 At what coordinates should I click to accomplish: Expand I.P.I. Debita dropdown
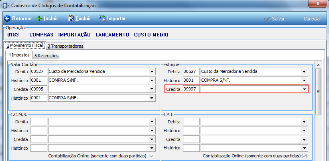[304, 122]
